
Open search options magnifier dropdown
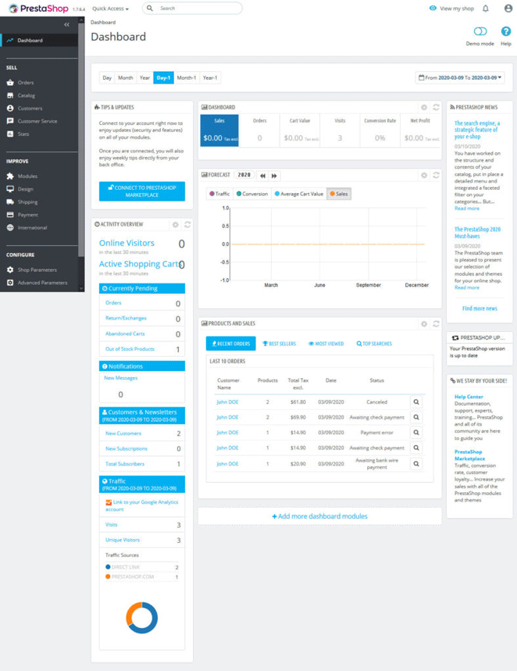point(150,8)
